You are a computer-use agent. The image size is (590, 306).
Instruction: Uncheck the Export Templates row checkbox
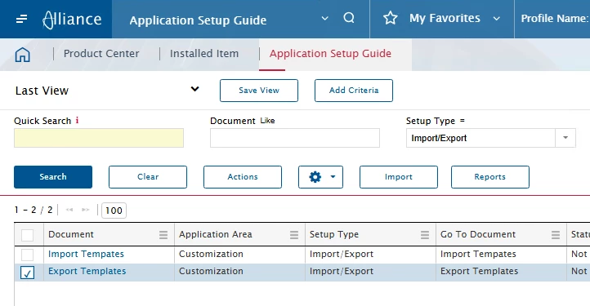[x=27, y=273]
